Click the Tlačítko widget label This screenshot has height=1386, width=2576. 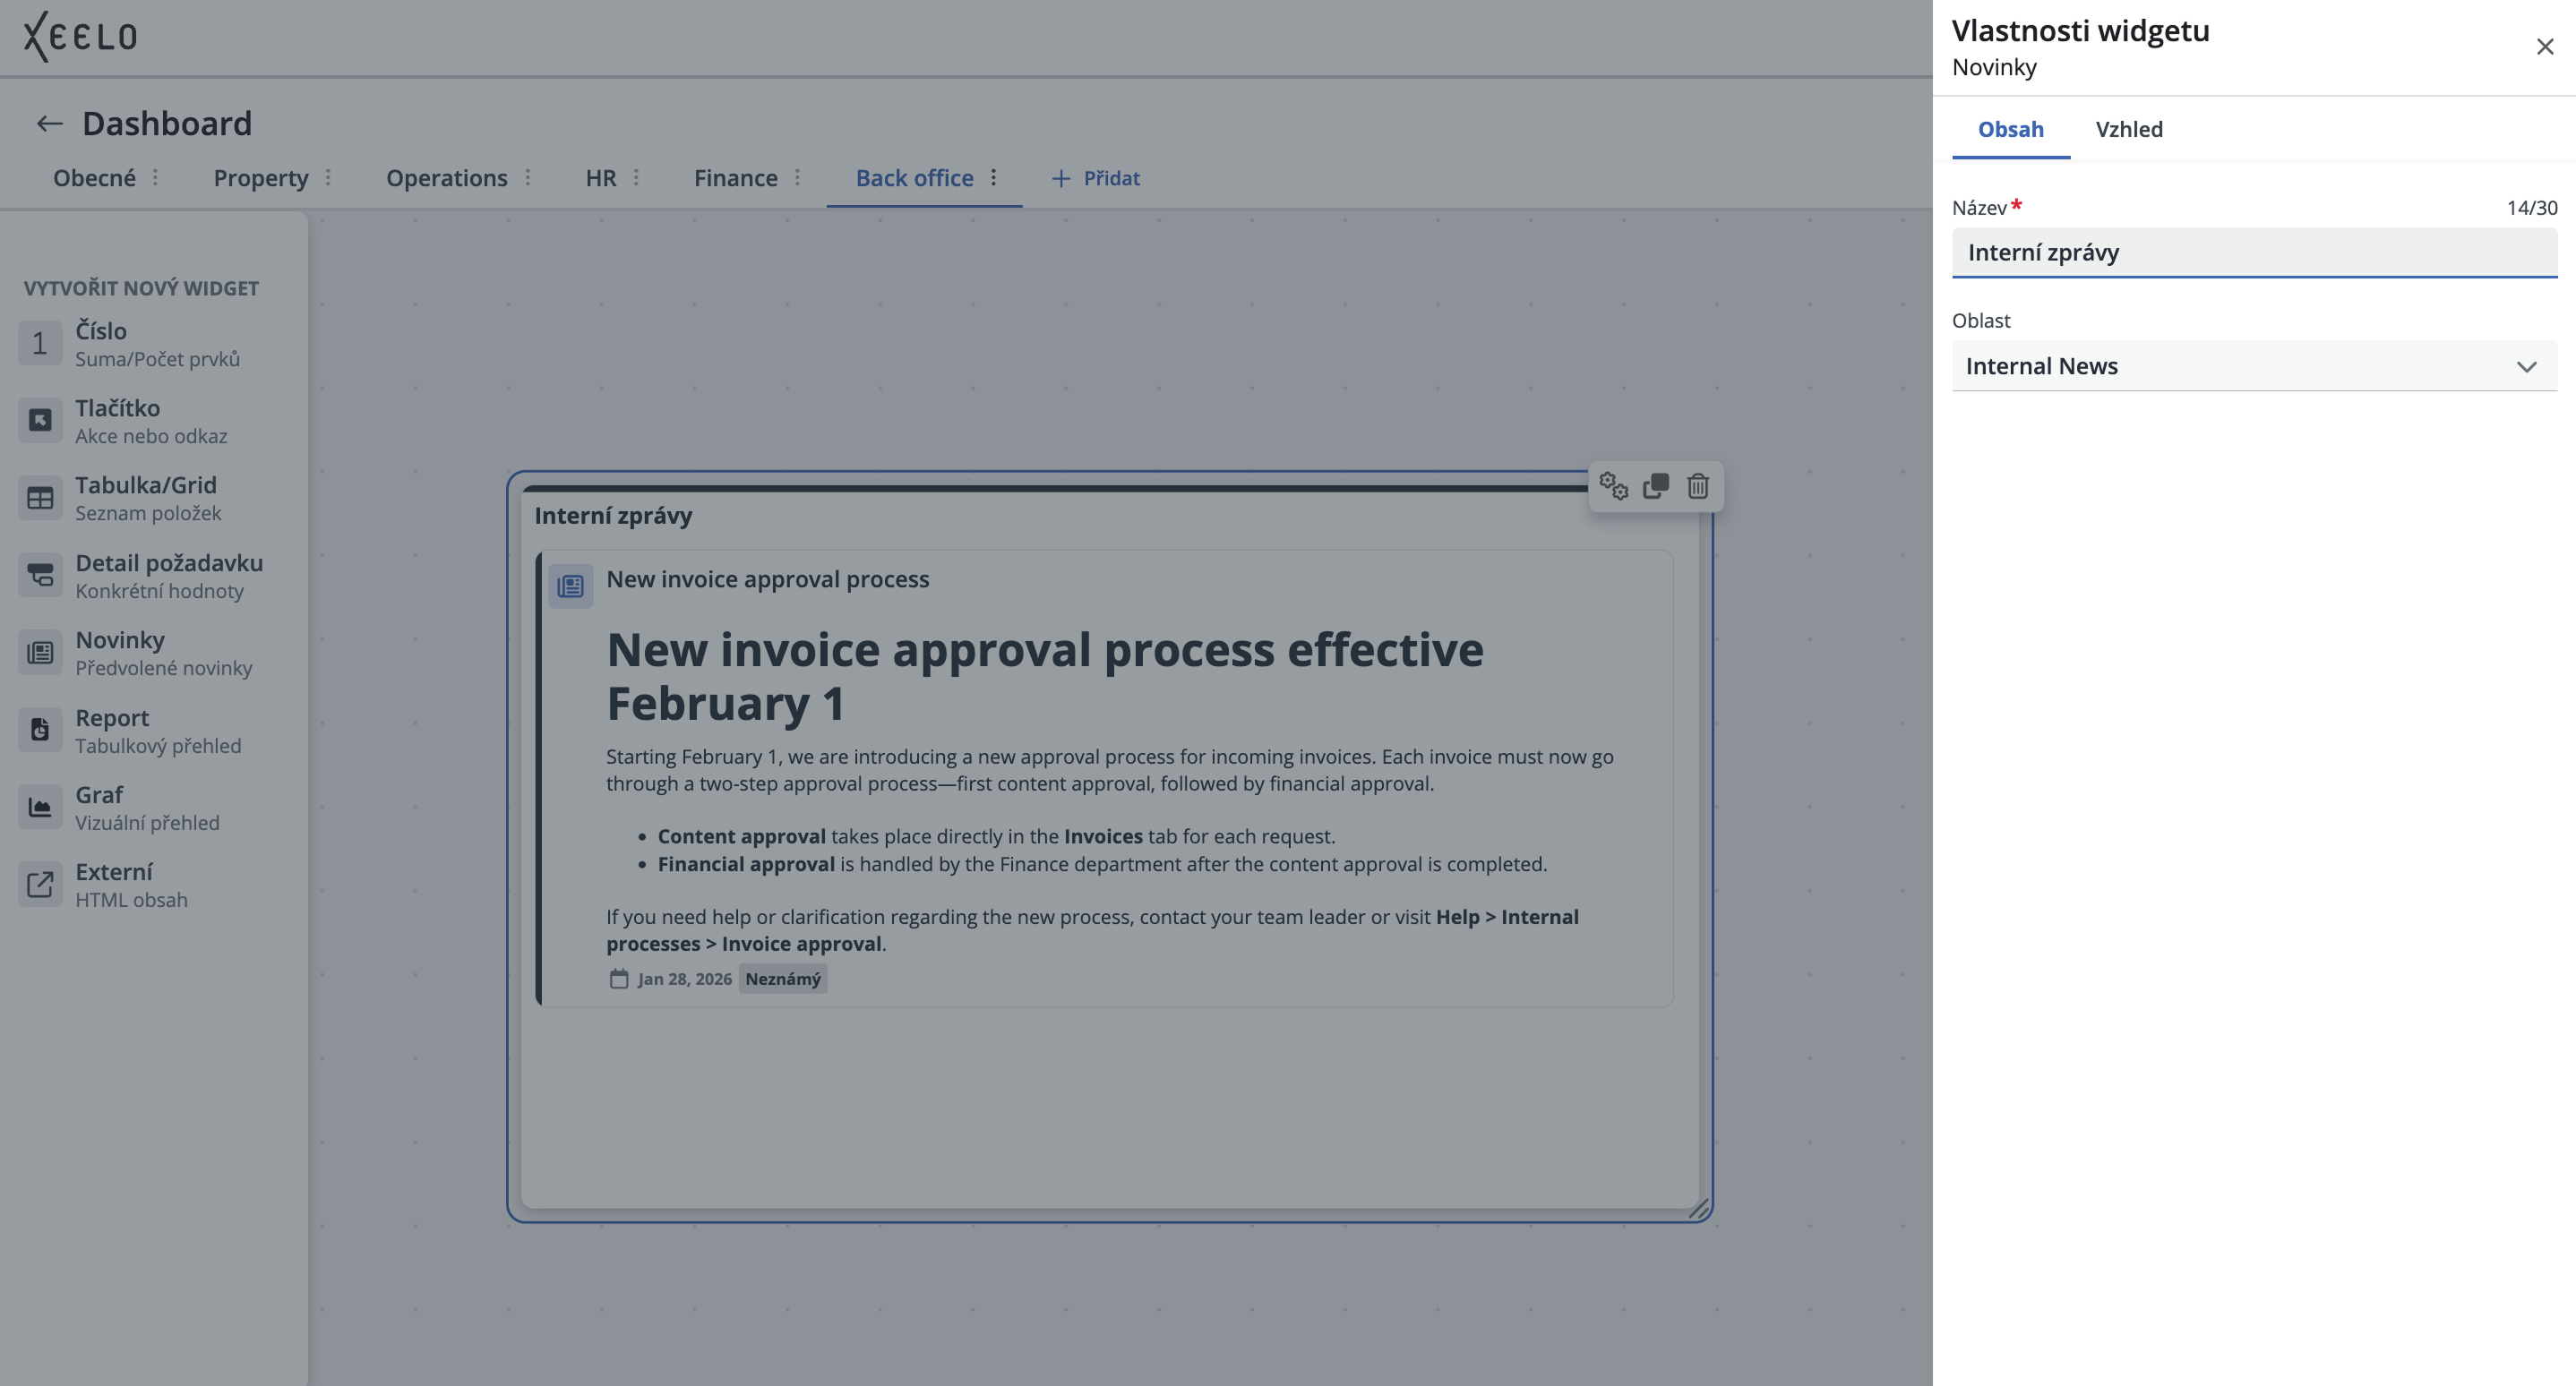(x=117, y=407)
